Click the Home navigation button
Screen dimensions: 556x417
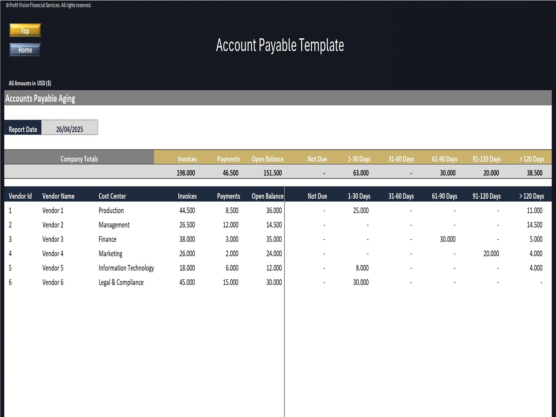tap(25, 50)
